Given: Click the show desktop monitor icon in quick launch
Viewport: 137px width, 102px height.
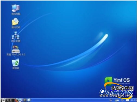Looking at the screenshot, I should (25, 100).
